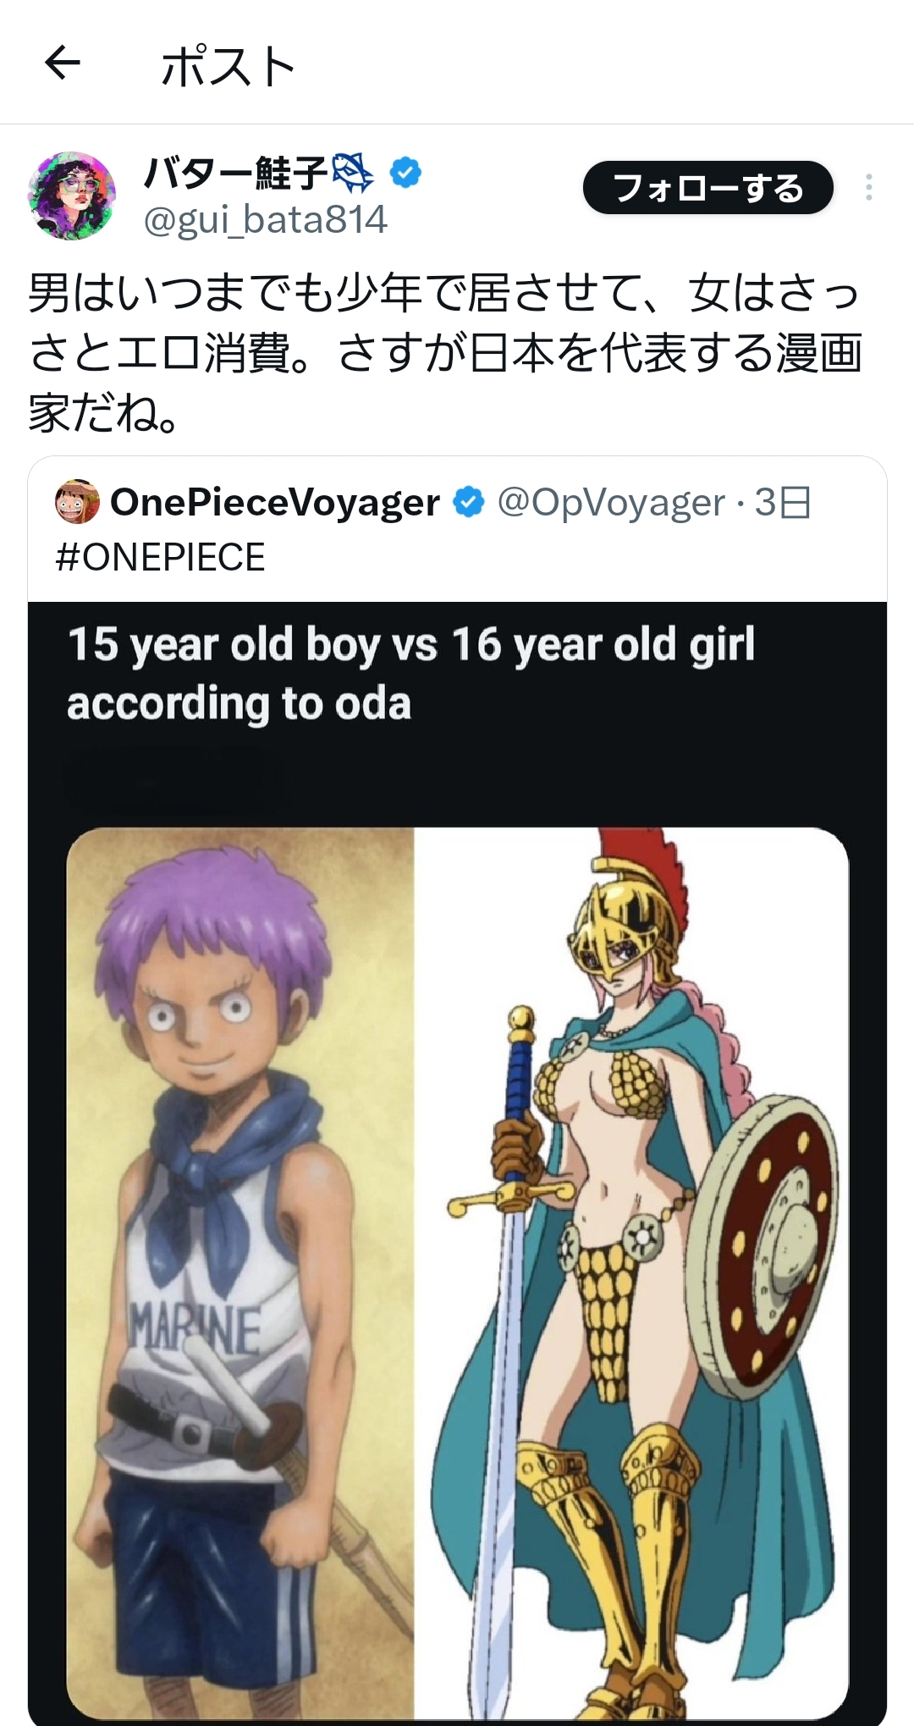Click the fish emoji in the display name

[352, 173]
